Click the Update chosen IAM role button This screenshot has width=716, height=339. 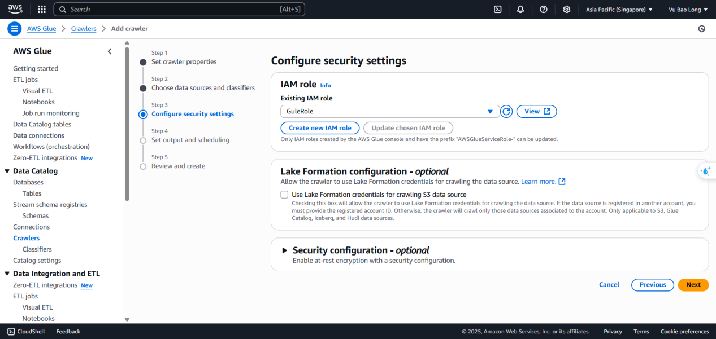[x=409, y=128]
